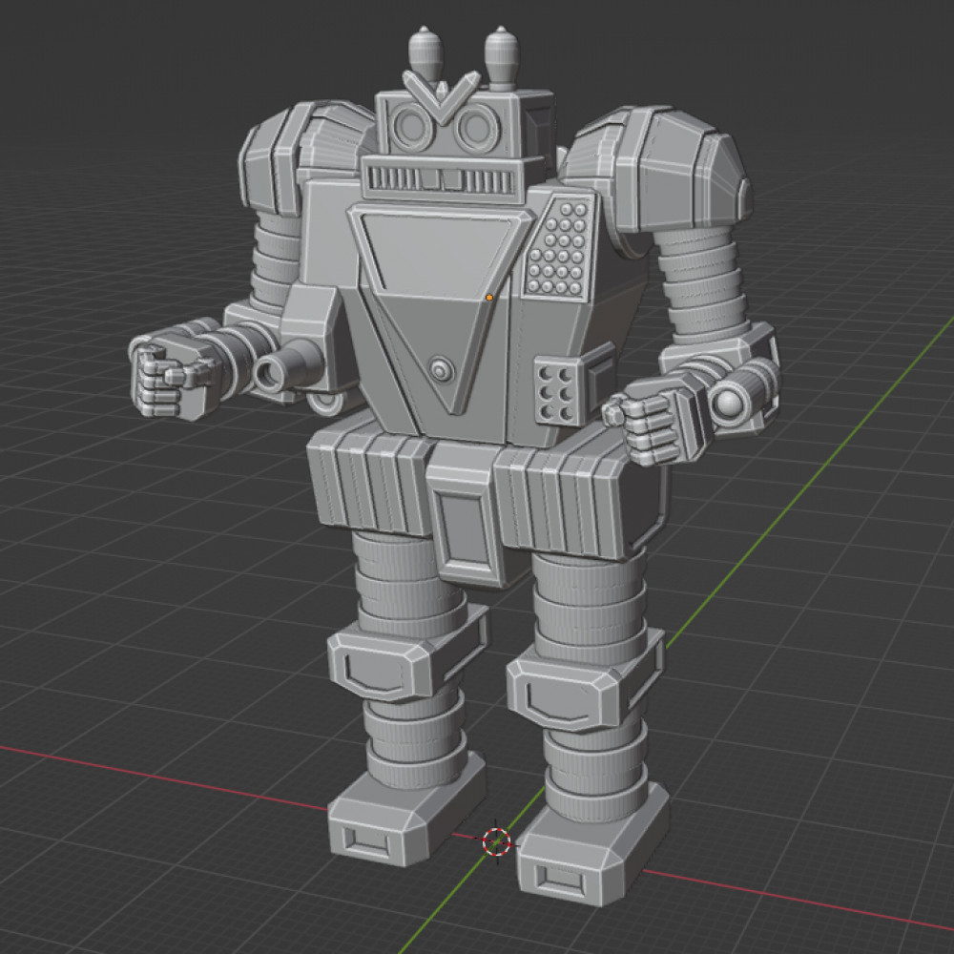Screen dimensions: 954x954
Task: Click the orange origin point on the chest
Action: tap(489, 298)
